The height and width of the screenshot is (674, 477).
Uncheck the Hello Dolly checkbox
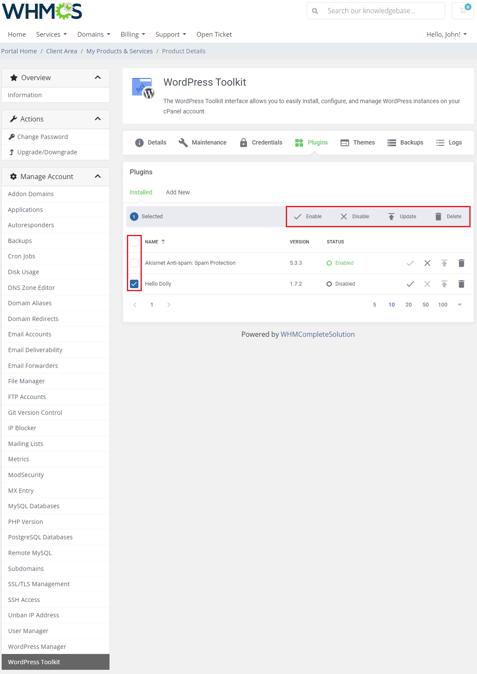(x=134, y=284)
